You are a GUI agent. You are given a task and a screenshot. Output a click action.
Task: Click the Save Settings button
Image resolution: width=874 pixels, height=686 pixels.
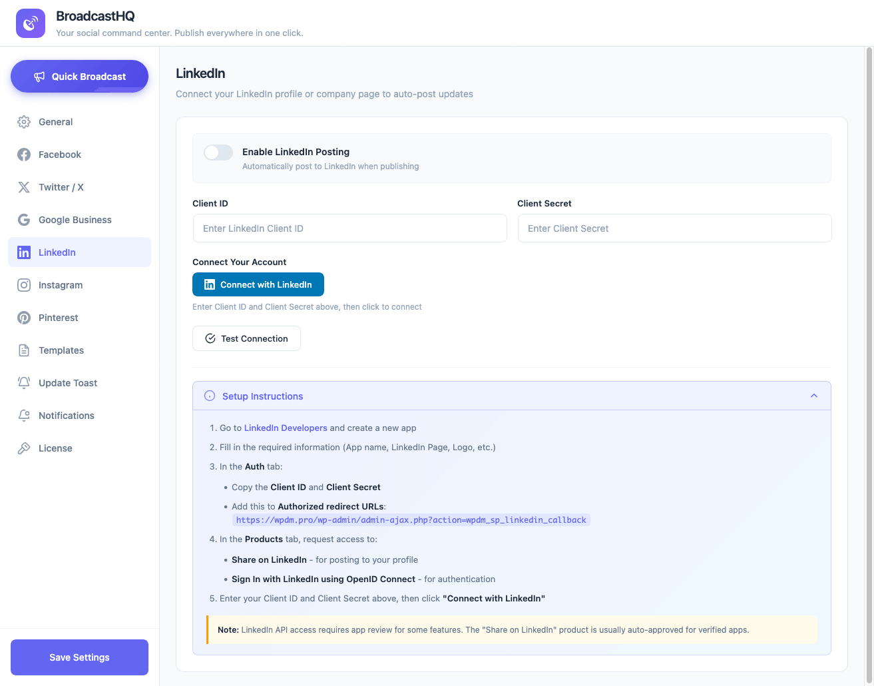[x=79, y=657]
